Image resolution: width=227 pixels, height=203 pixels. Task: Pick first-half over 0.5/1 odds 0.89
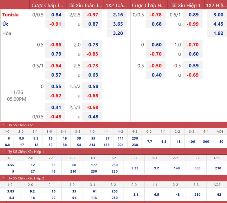[193, 15]
